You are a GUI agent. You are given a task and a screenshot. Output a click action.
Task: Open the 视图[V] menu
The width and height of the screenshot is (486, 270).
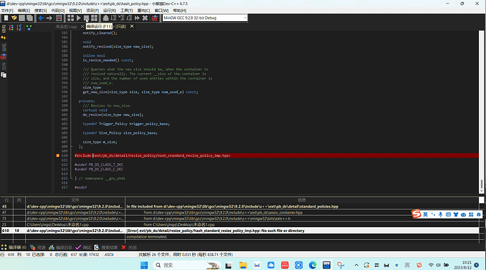[75, 11]
